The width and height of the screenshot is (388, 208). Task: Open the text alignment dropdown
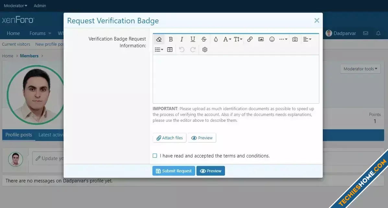point(307,39)
